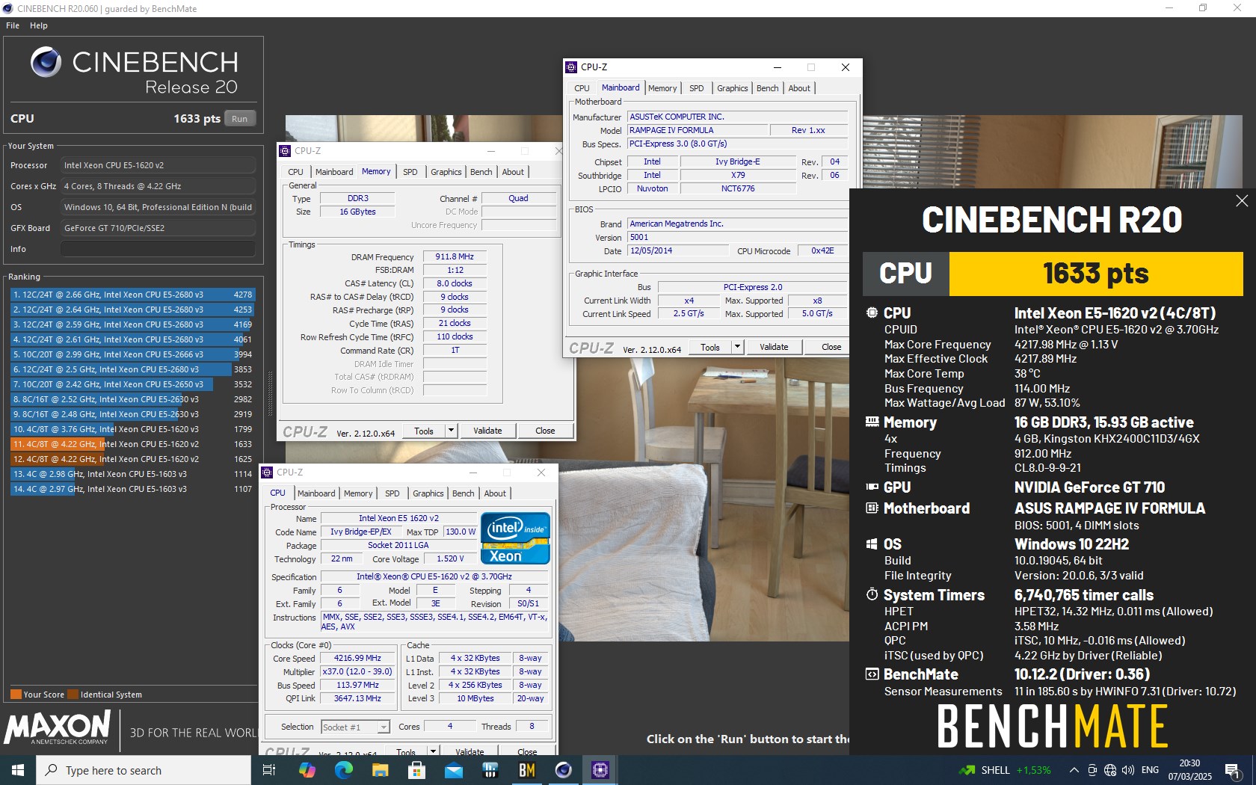This screenshot has width=1256, height=785.
Task: Open the Tools dropdown arrow in CPU-Z Memory window
Action: 451,431
